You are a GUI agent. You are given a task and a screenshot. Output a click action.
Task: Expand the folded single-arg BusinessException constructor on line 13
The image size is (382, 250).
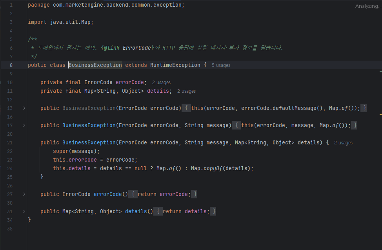[24, 108]
